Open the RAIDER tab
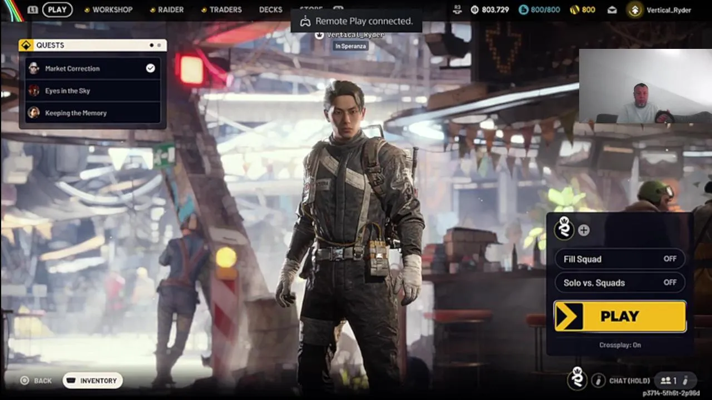The width and height of the screenshot is (712, 400). coord(167,9)
